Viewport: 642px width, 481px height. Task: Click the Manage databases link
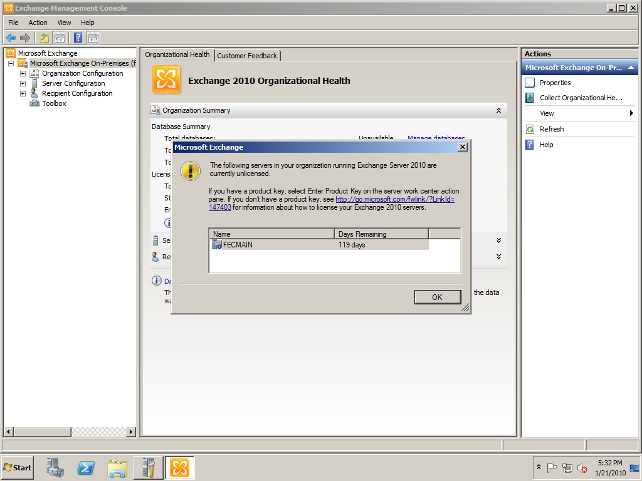[x=436, y=138]
